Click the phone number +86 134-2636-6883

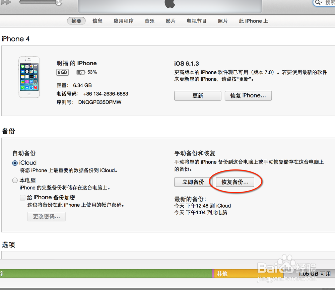click(106, 94)
